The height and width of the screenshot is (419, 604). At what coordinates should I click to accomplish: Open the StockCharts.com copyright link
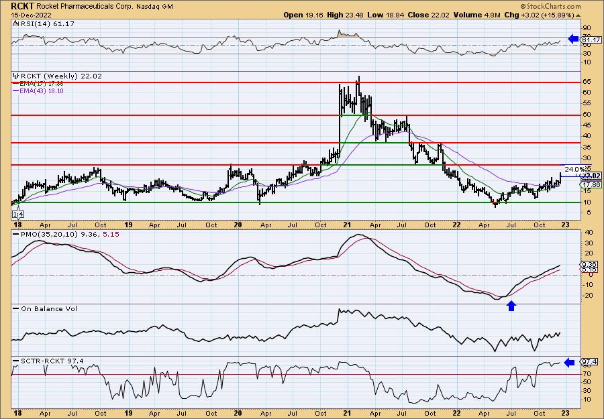[550, 7]
